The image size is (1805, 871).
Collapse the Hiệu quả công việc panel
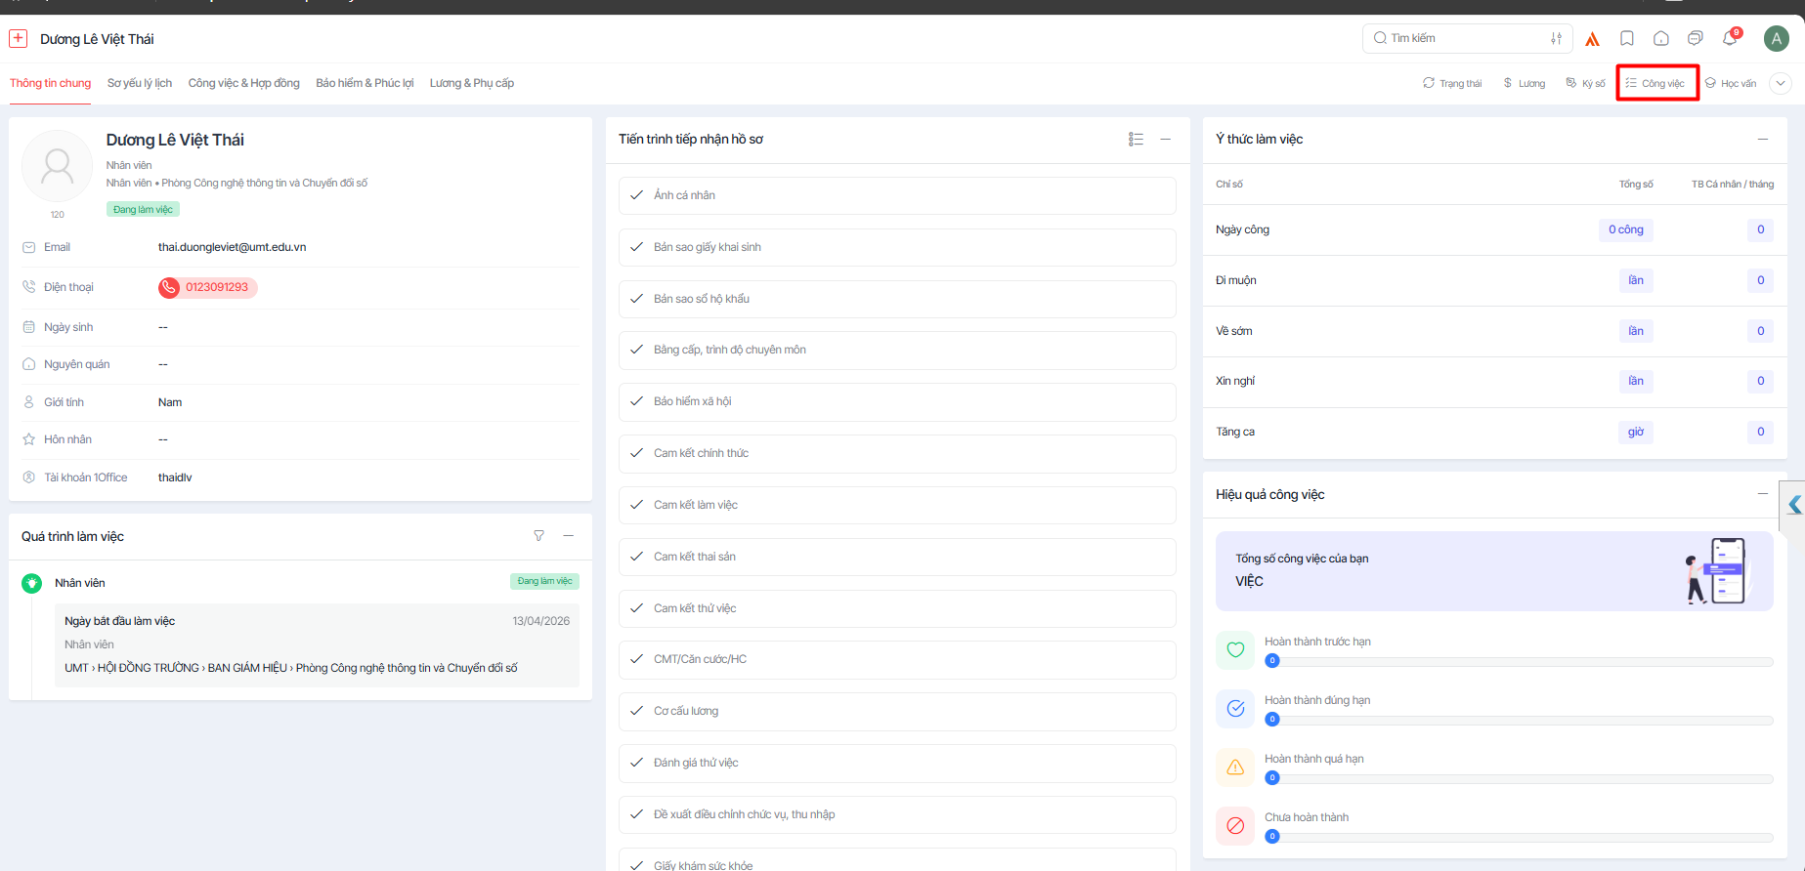[1763, 494]
